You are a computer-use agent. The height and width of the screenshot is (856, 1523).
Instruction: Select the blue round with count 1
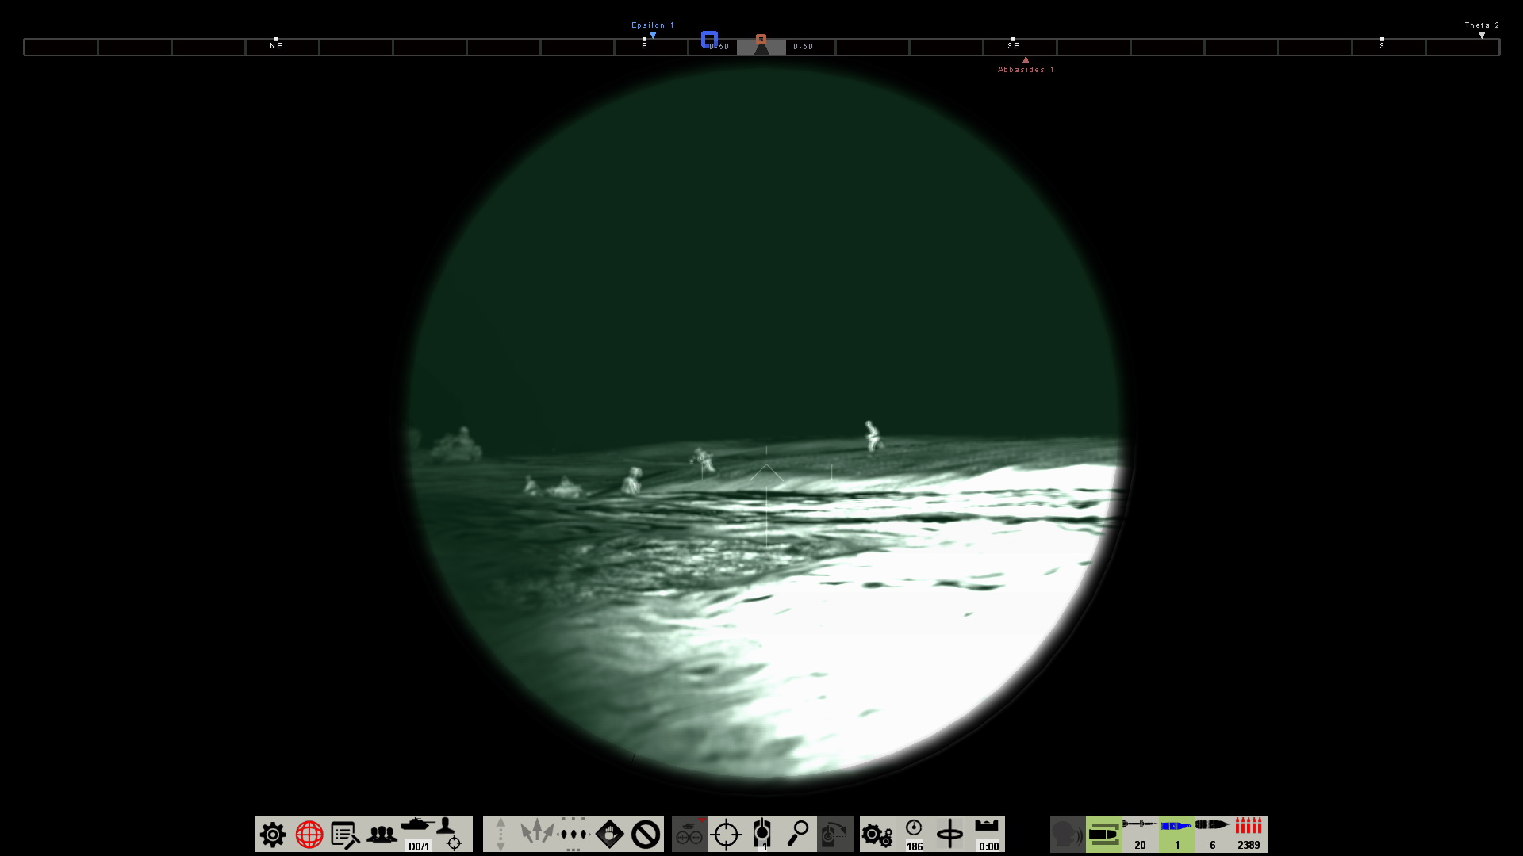click(1176, 834)
